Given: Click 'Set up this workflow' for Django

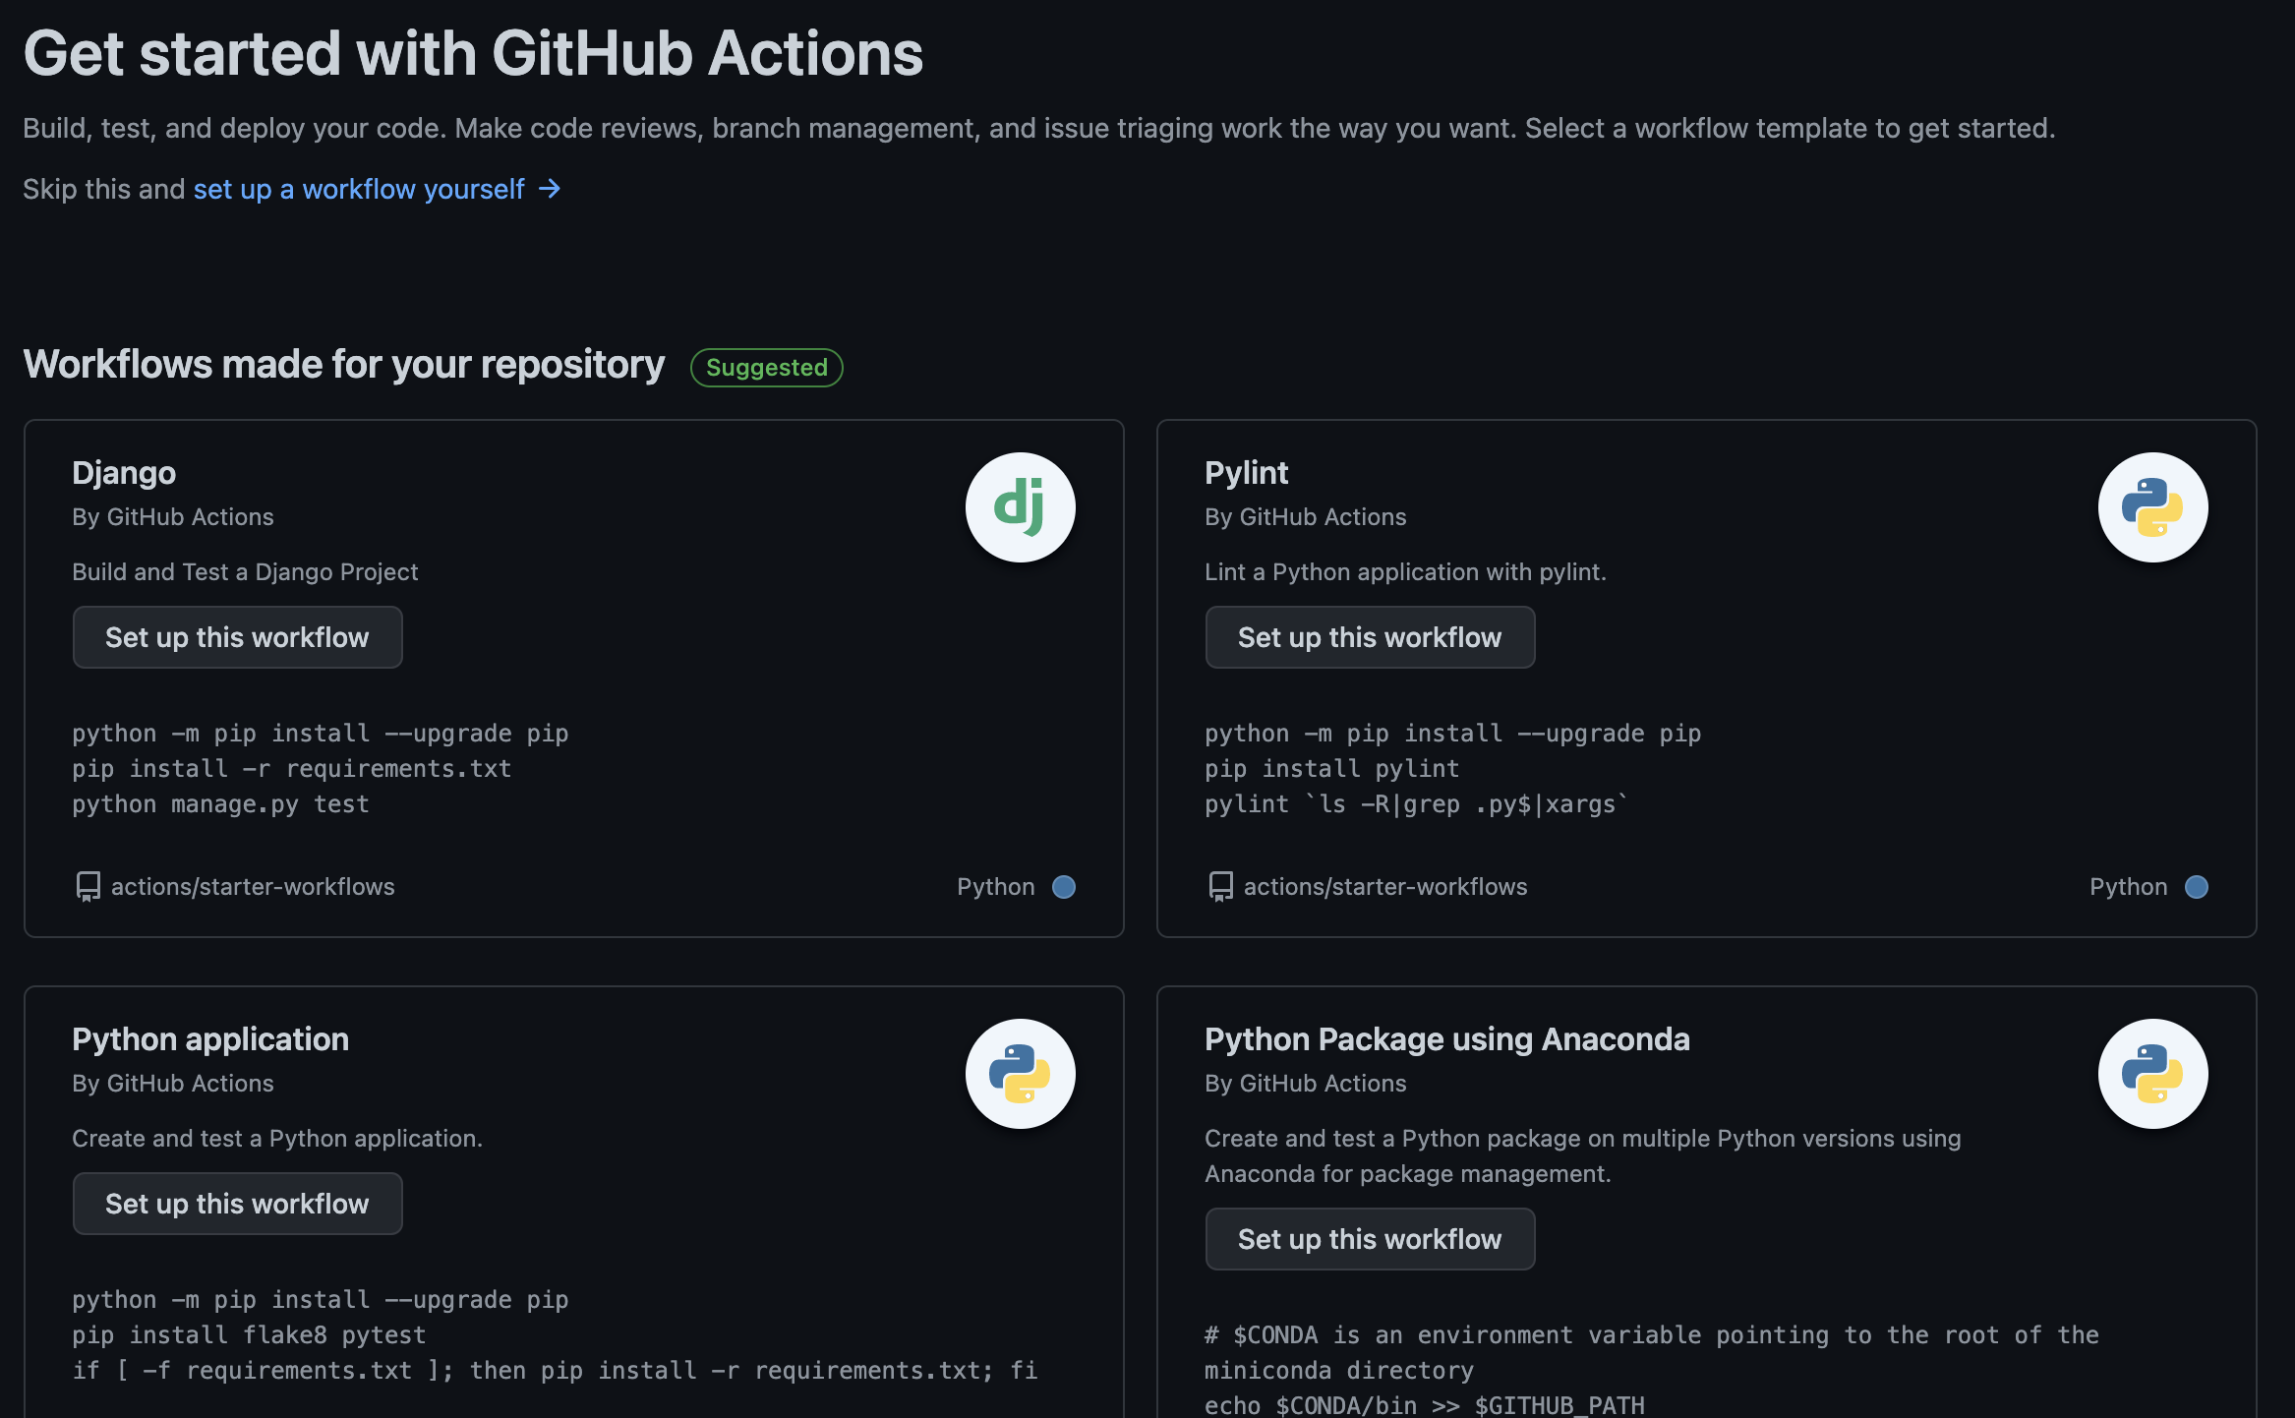Looking at the screenshot, I should point(238,636).
